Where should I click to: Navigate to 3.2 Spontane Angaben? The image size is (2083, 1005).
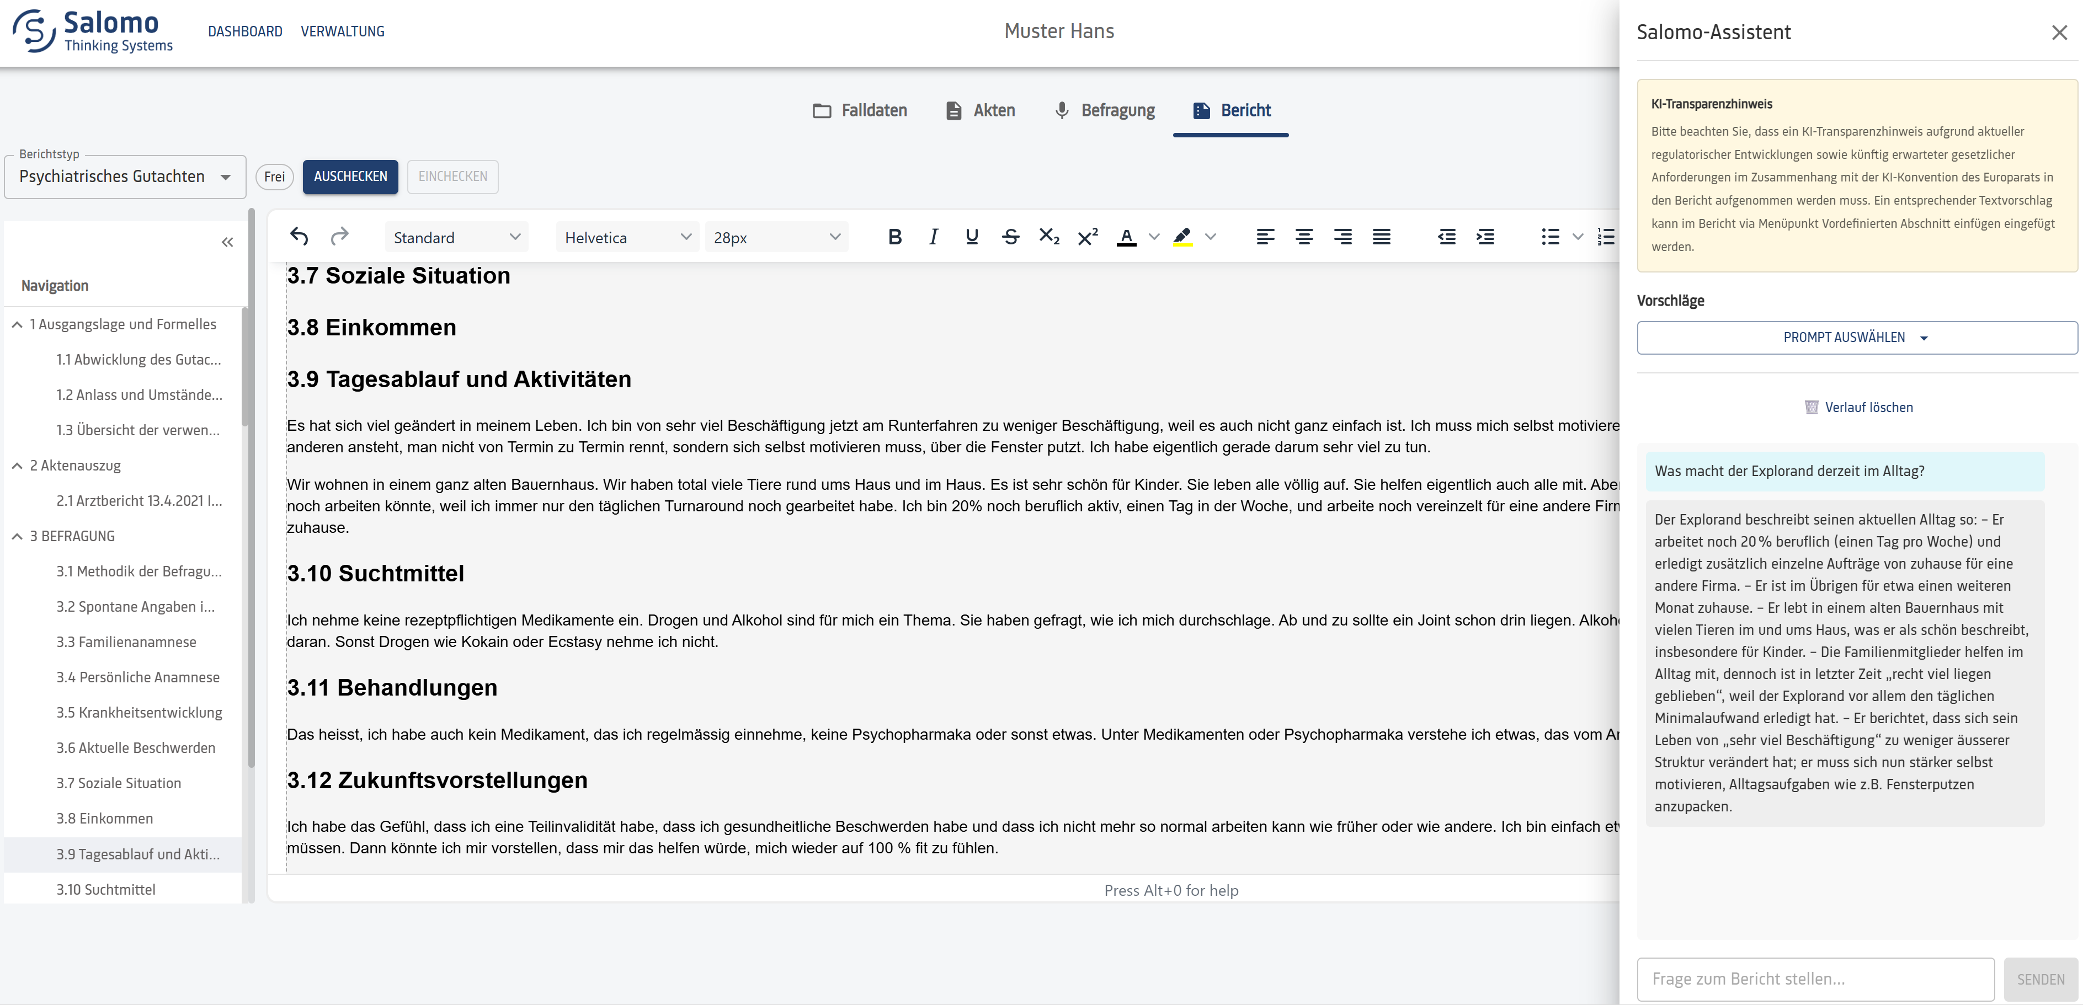point(135,606)
